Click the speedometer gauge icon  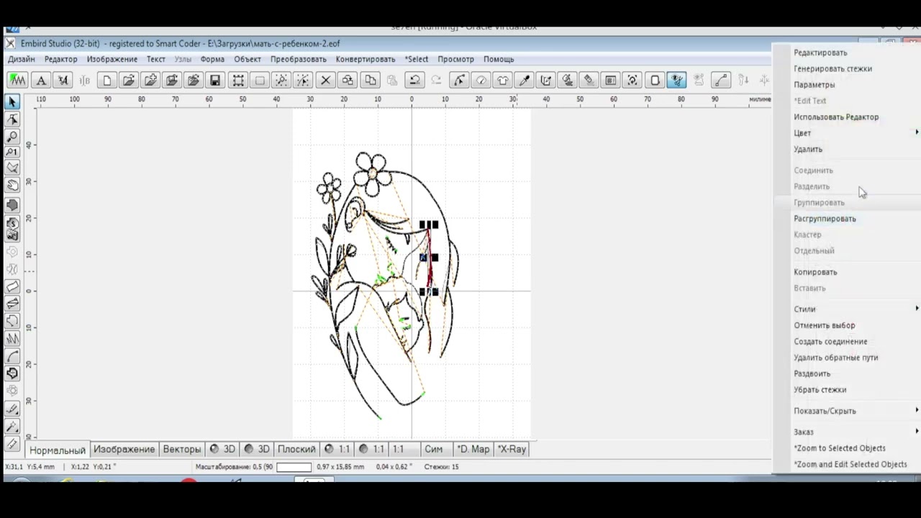click(x=481, y=80)
